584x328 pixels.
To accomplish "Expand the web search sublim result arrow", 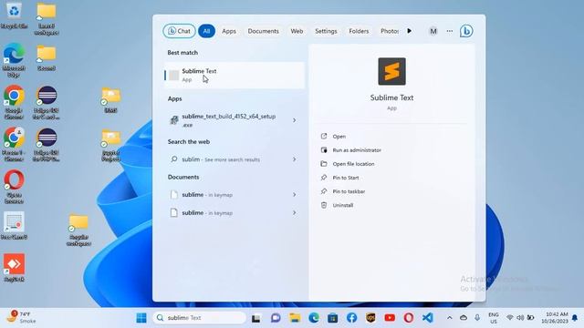I will point(294,159).
